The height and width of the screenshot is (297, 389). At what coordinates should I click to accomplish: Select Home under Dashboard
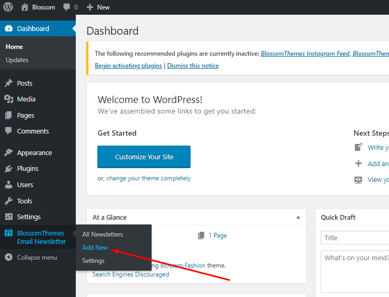click(14, 47)
